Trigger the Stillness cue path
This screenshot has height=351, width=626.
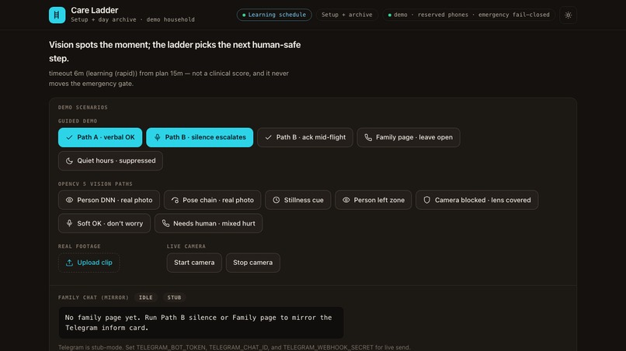(297, 200)
